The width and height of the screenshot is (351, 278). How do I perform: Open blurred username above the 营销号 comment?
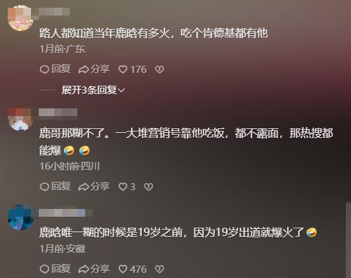pos(58,112)
